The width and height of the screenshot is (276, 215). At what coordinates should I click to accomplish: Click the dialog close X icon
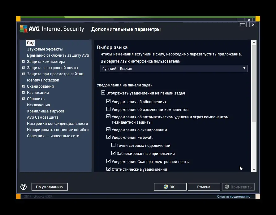coord(253,24)
